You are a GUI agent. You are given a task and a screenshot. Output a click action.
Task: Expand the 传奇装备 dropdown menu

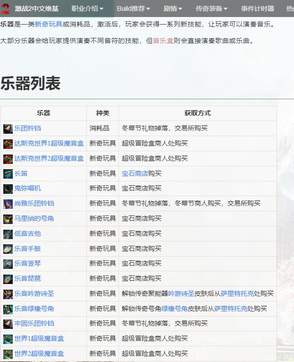[x=211, y=9]
